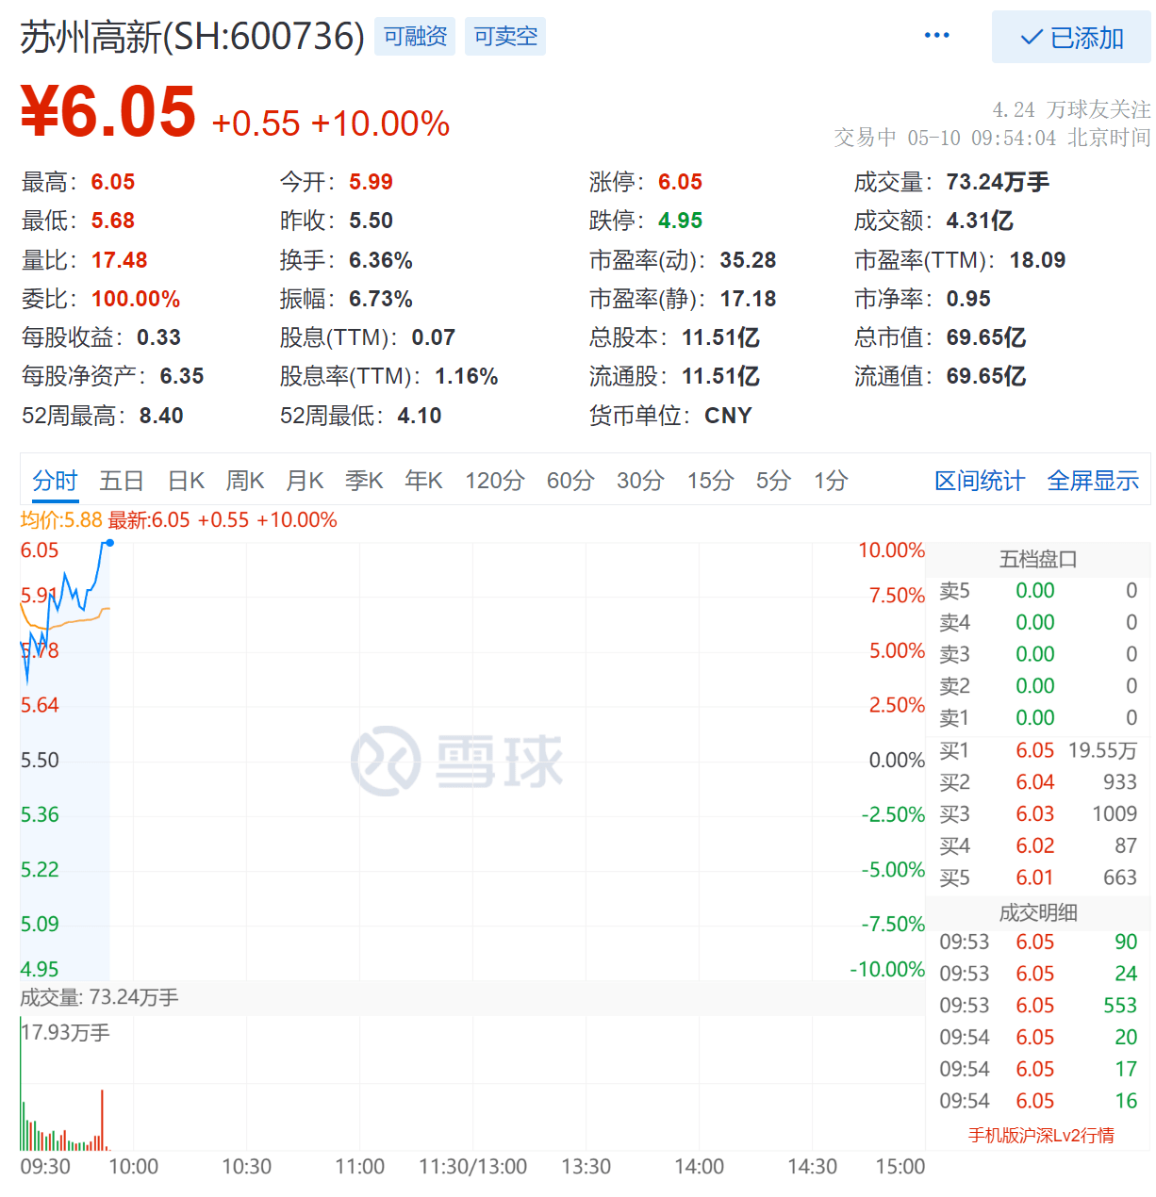This screenshot has width=1156, height=1197.
Task: Select the 60分 interval tab
Action: pos(570,481)
